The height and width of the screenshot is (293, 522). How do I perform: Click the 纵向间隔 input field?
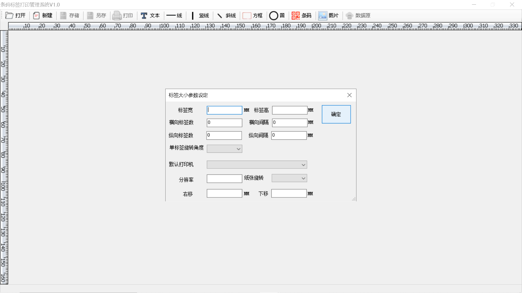coord(289,135)
